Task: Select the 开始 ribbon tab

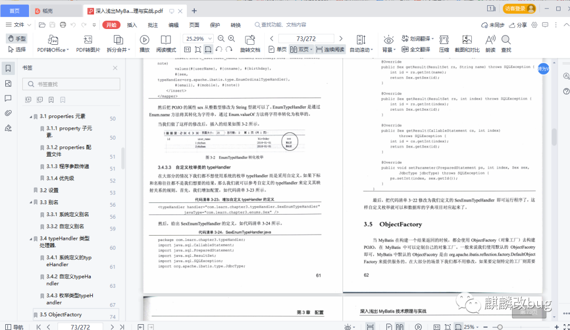Action: coord(111,25)
